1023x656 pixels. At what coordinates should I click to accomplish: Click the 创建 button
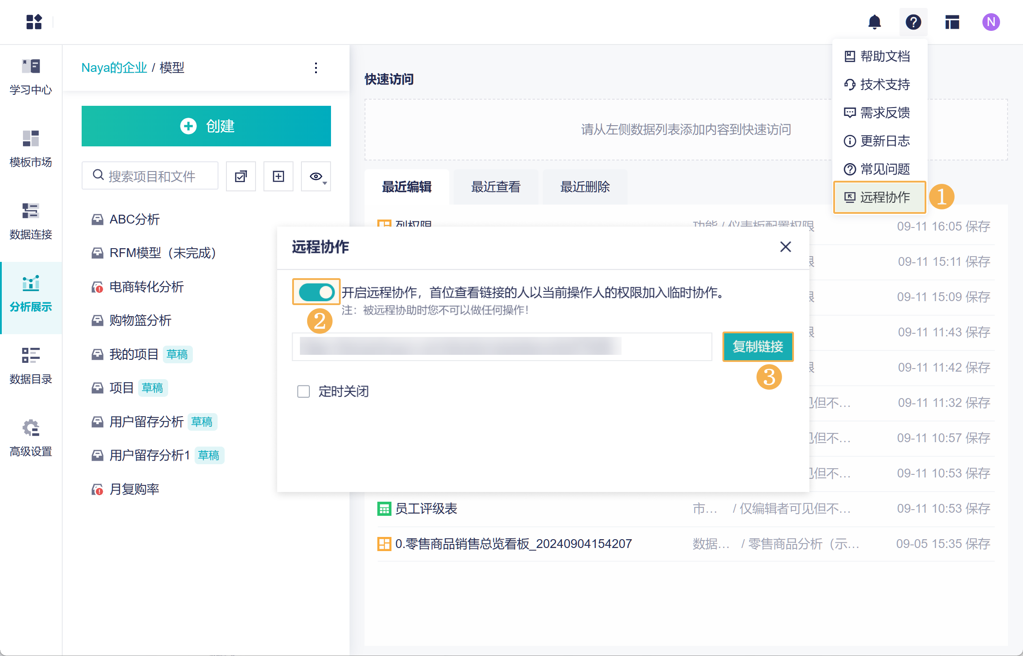click(206, 126)
